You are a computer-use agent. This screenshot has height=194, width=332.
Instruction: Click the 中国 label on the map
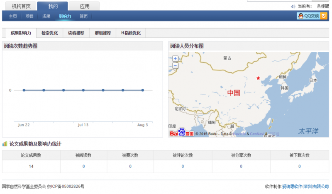[x=234, y=93]
